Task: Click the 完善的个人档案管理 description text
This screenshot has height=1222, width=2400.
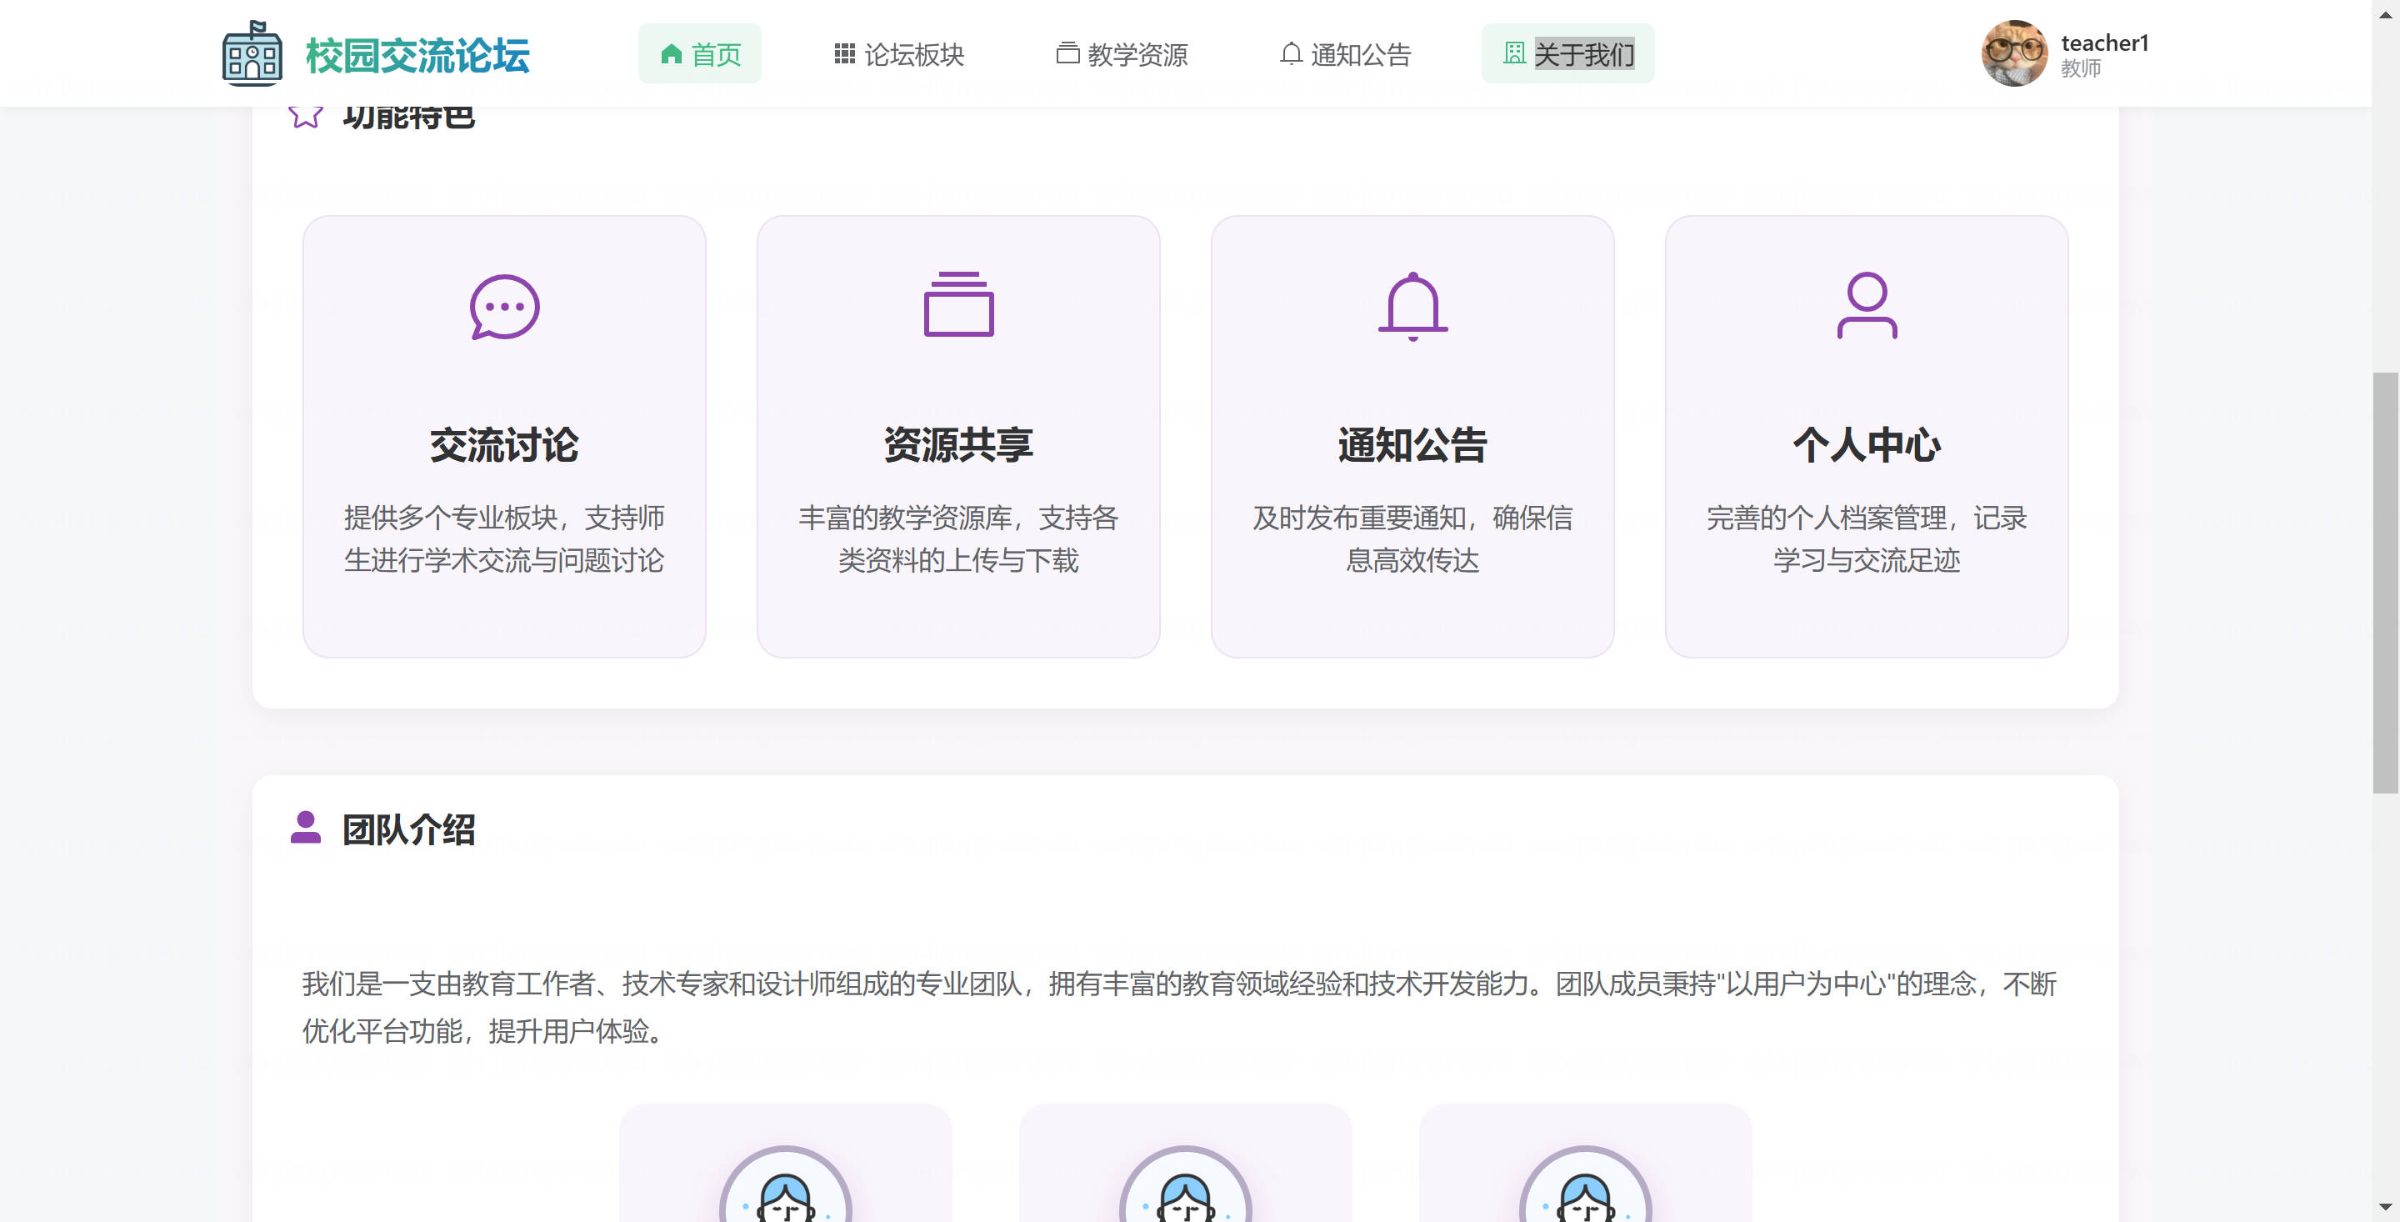Action: (1867, 538)
